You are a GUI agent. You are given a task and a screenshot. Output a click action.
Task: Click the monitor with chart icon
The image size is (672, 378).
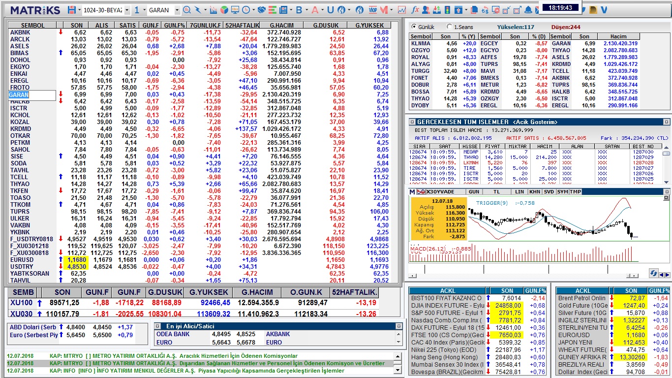(x=235, y=10)
